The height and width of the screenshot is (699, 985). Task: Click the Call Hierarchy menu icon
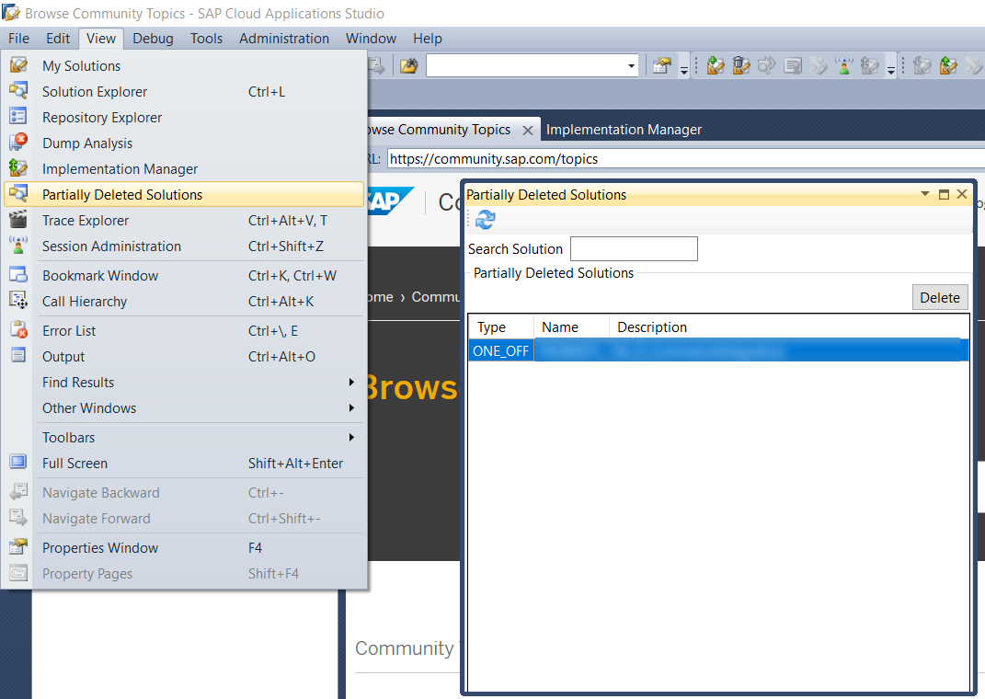(18, 301)
